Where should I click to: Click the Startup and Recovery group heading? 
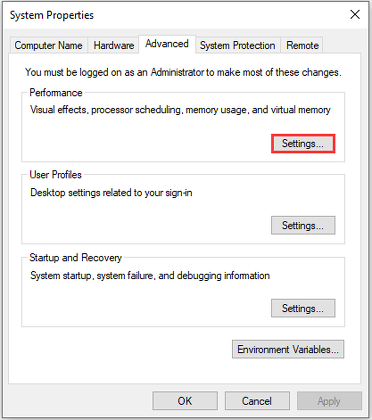tap(76, 258)
